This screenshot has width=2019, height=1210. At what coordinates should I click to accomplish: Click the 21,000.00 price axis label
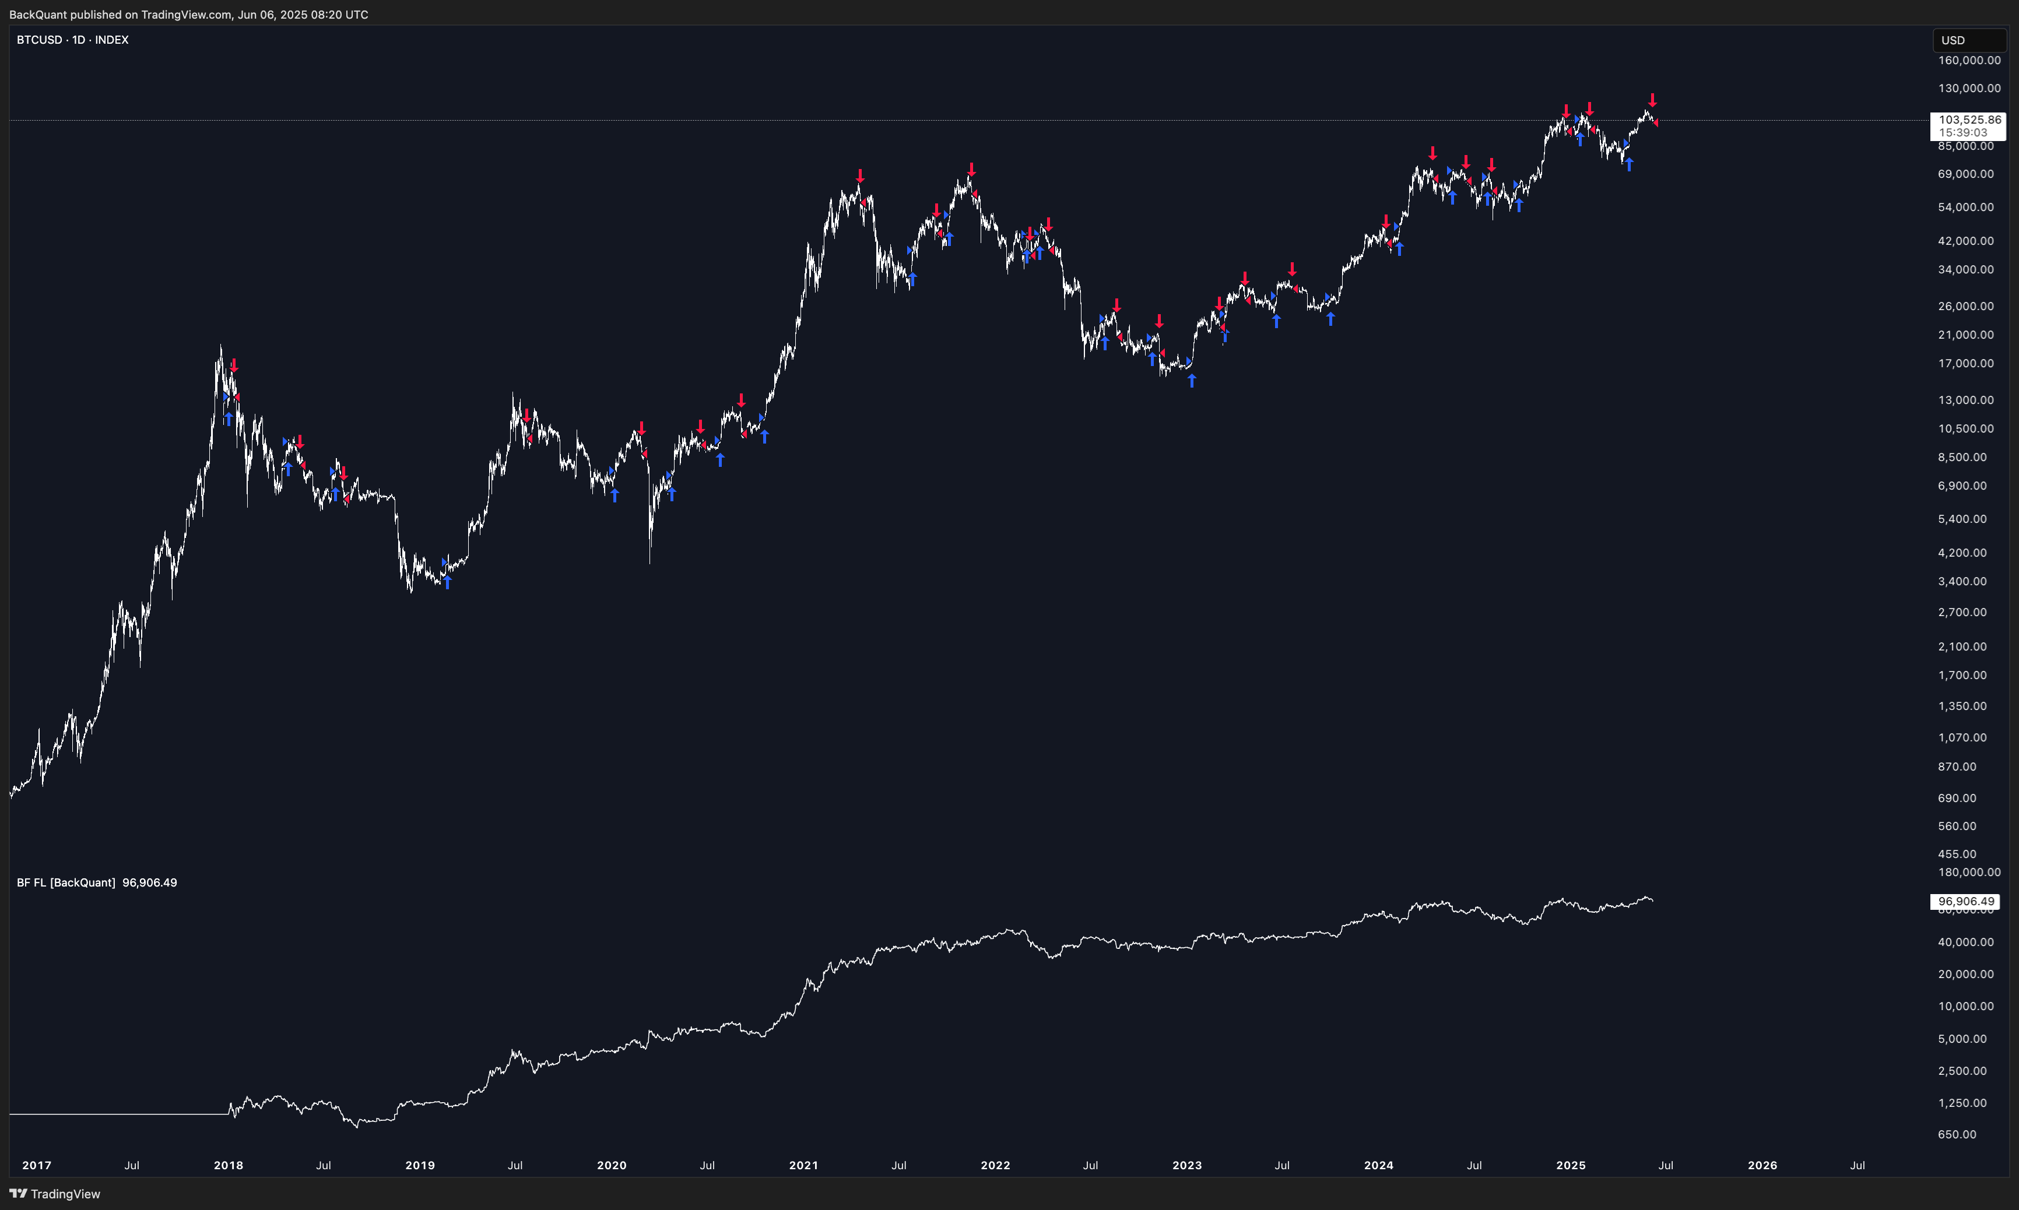(1966, 335)
